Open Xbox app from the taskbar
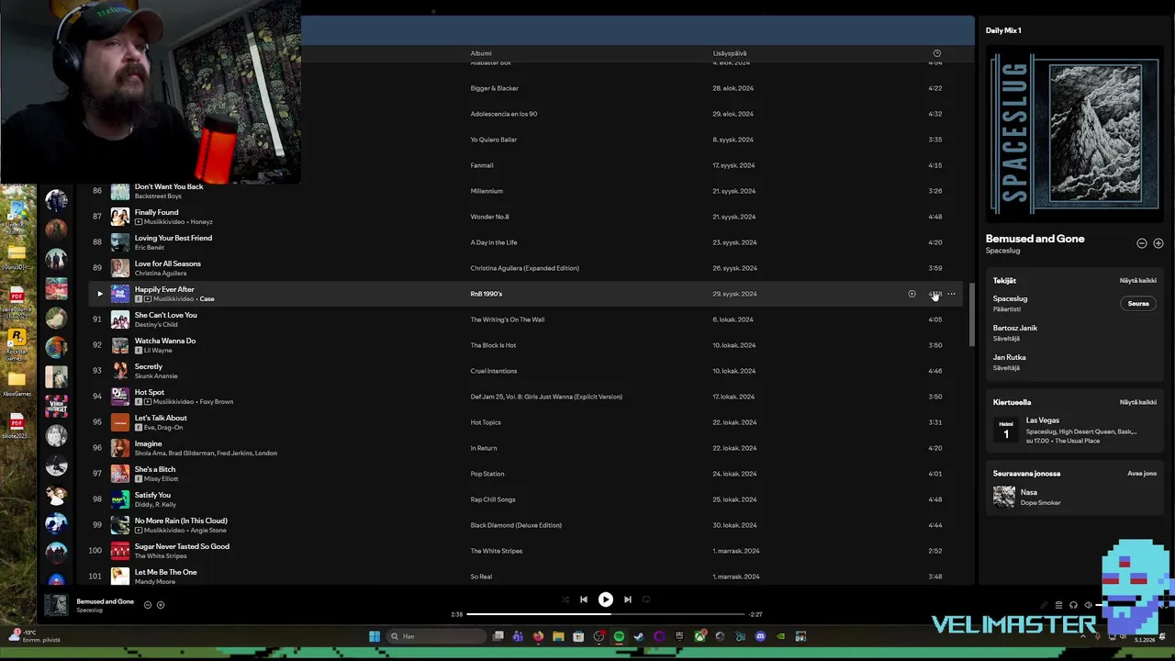The height and width of the screenshot is (661, 1175). tap(699, 636)
